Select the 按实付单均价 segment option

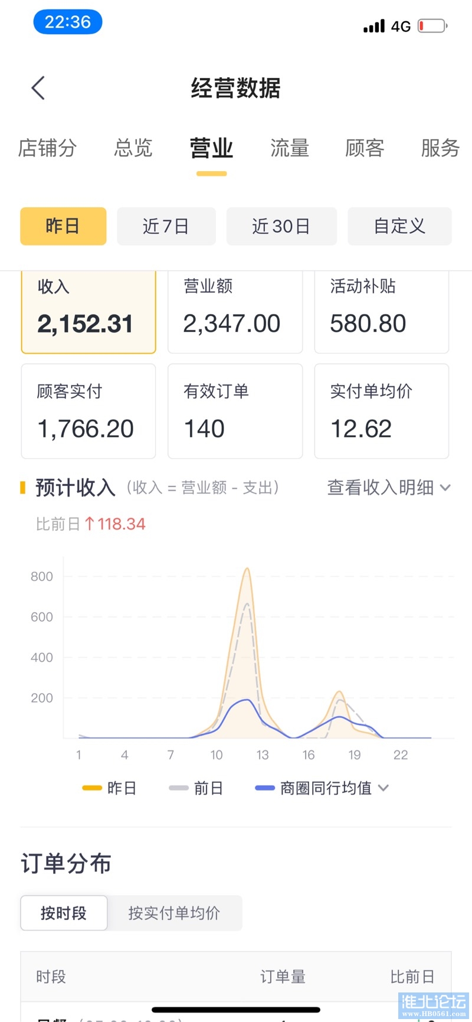click(x=174, y=913)
